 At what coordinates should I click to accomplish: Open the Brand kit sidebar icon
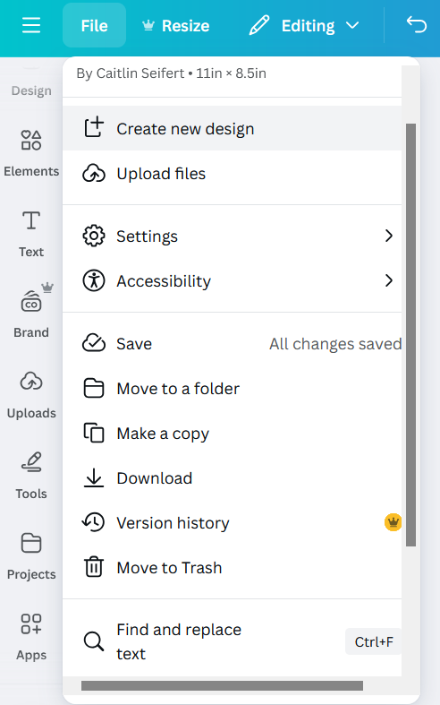(31, 301)
